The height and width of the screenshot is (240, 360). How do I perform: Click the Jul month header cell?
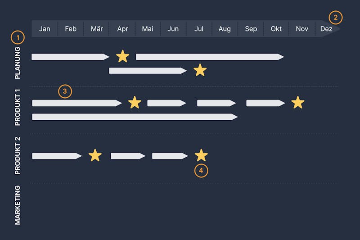click(x=199, y=29)
